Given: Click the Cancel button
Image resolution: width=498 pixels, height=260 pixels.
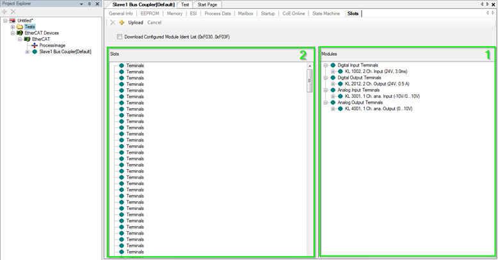Looking at the screenshot, I should coord(154,22).
